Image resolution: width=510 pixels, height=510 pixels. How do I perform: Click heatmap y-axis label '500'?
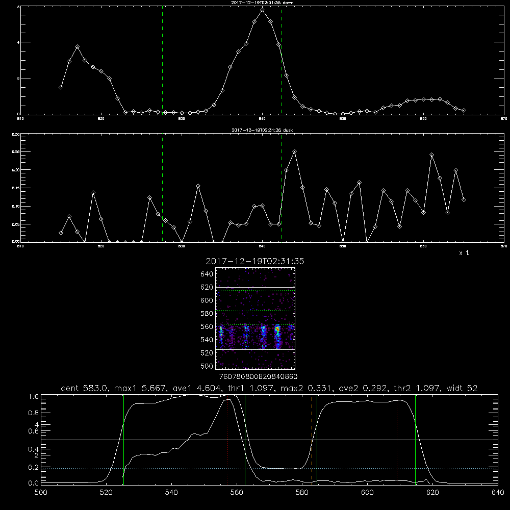[x=207, y=366]
